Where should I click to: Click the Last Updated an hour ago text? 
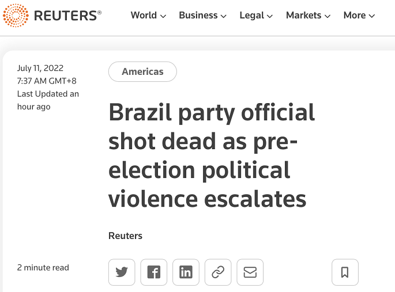48,100
